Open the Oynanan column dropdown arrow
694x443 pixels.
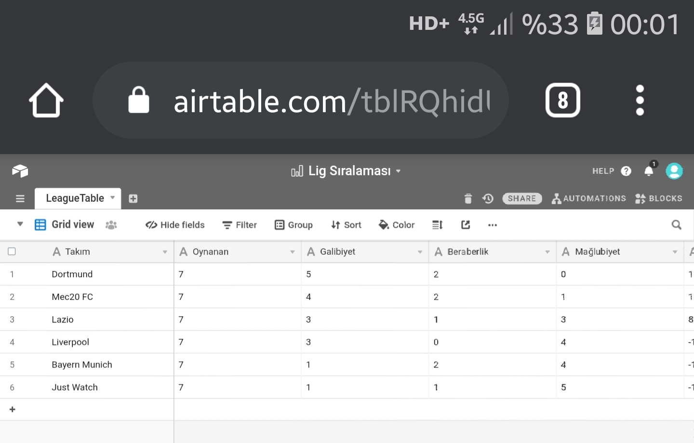click(292, 252)
